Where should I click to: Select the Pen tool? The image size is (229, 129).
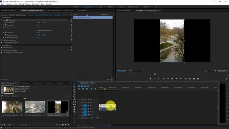pos(74,107)
